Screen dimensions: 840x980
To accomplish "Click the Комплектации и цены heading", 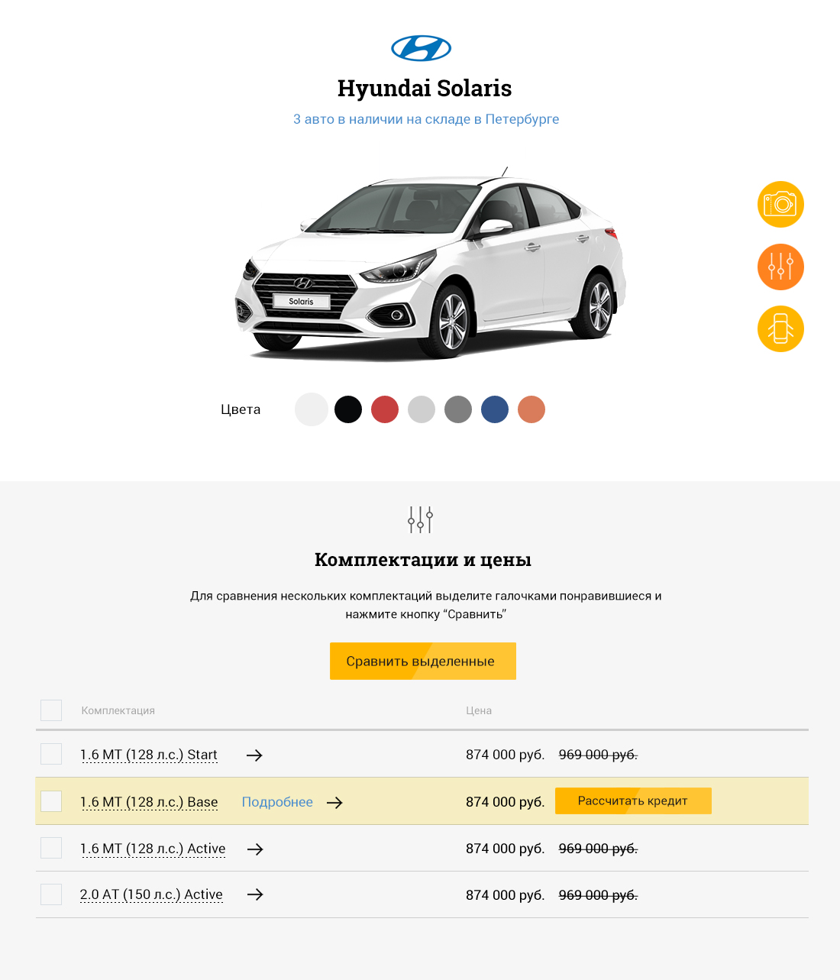I will pos(423,560).
